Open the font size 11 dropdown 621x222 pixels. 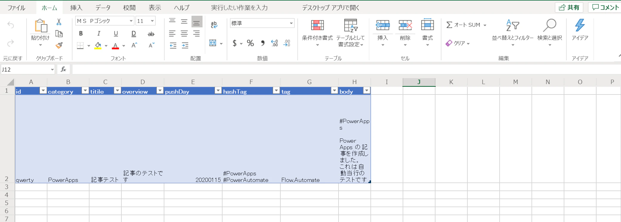coord(152,21)
